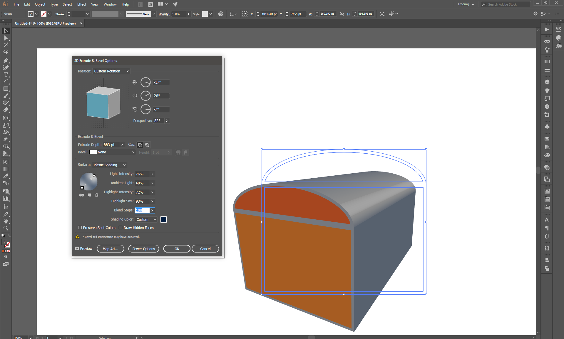Choose the Paintbrush tool
The height and width of the screenshot is (339, 564).
[x=6, y=96]
